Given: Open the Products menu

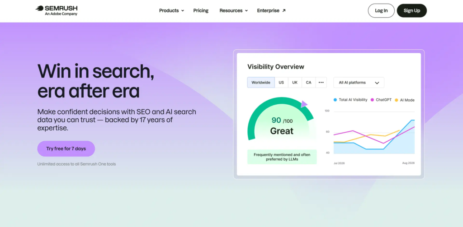Looking at the screenshot, I should [171, 11].
